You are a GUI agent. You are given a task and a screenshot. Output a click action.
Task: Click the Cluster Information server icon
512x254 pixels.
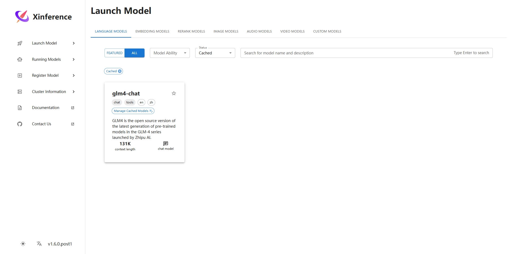point(20,92)
